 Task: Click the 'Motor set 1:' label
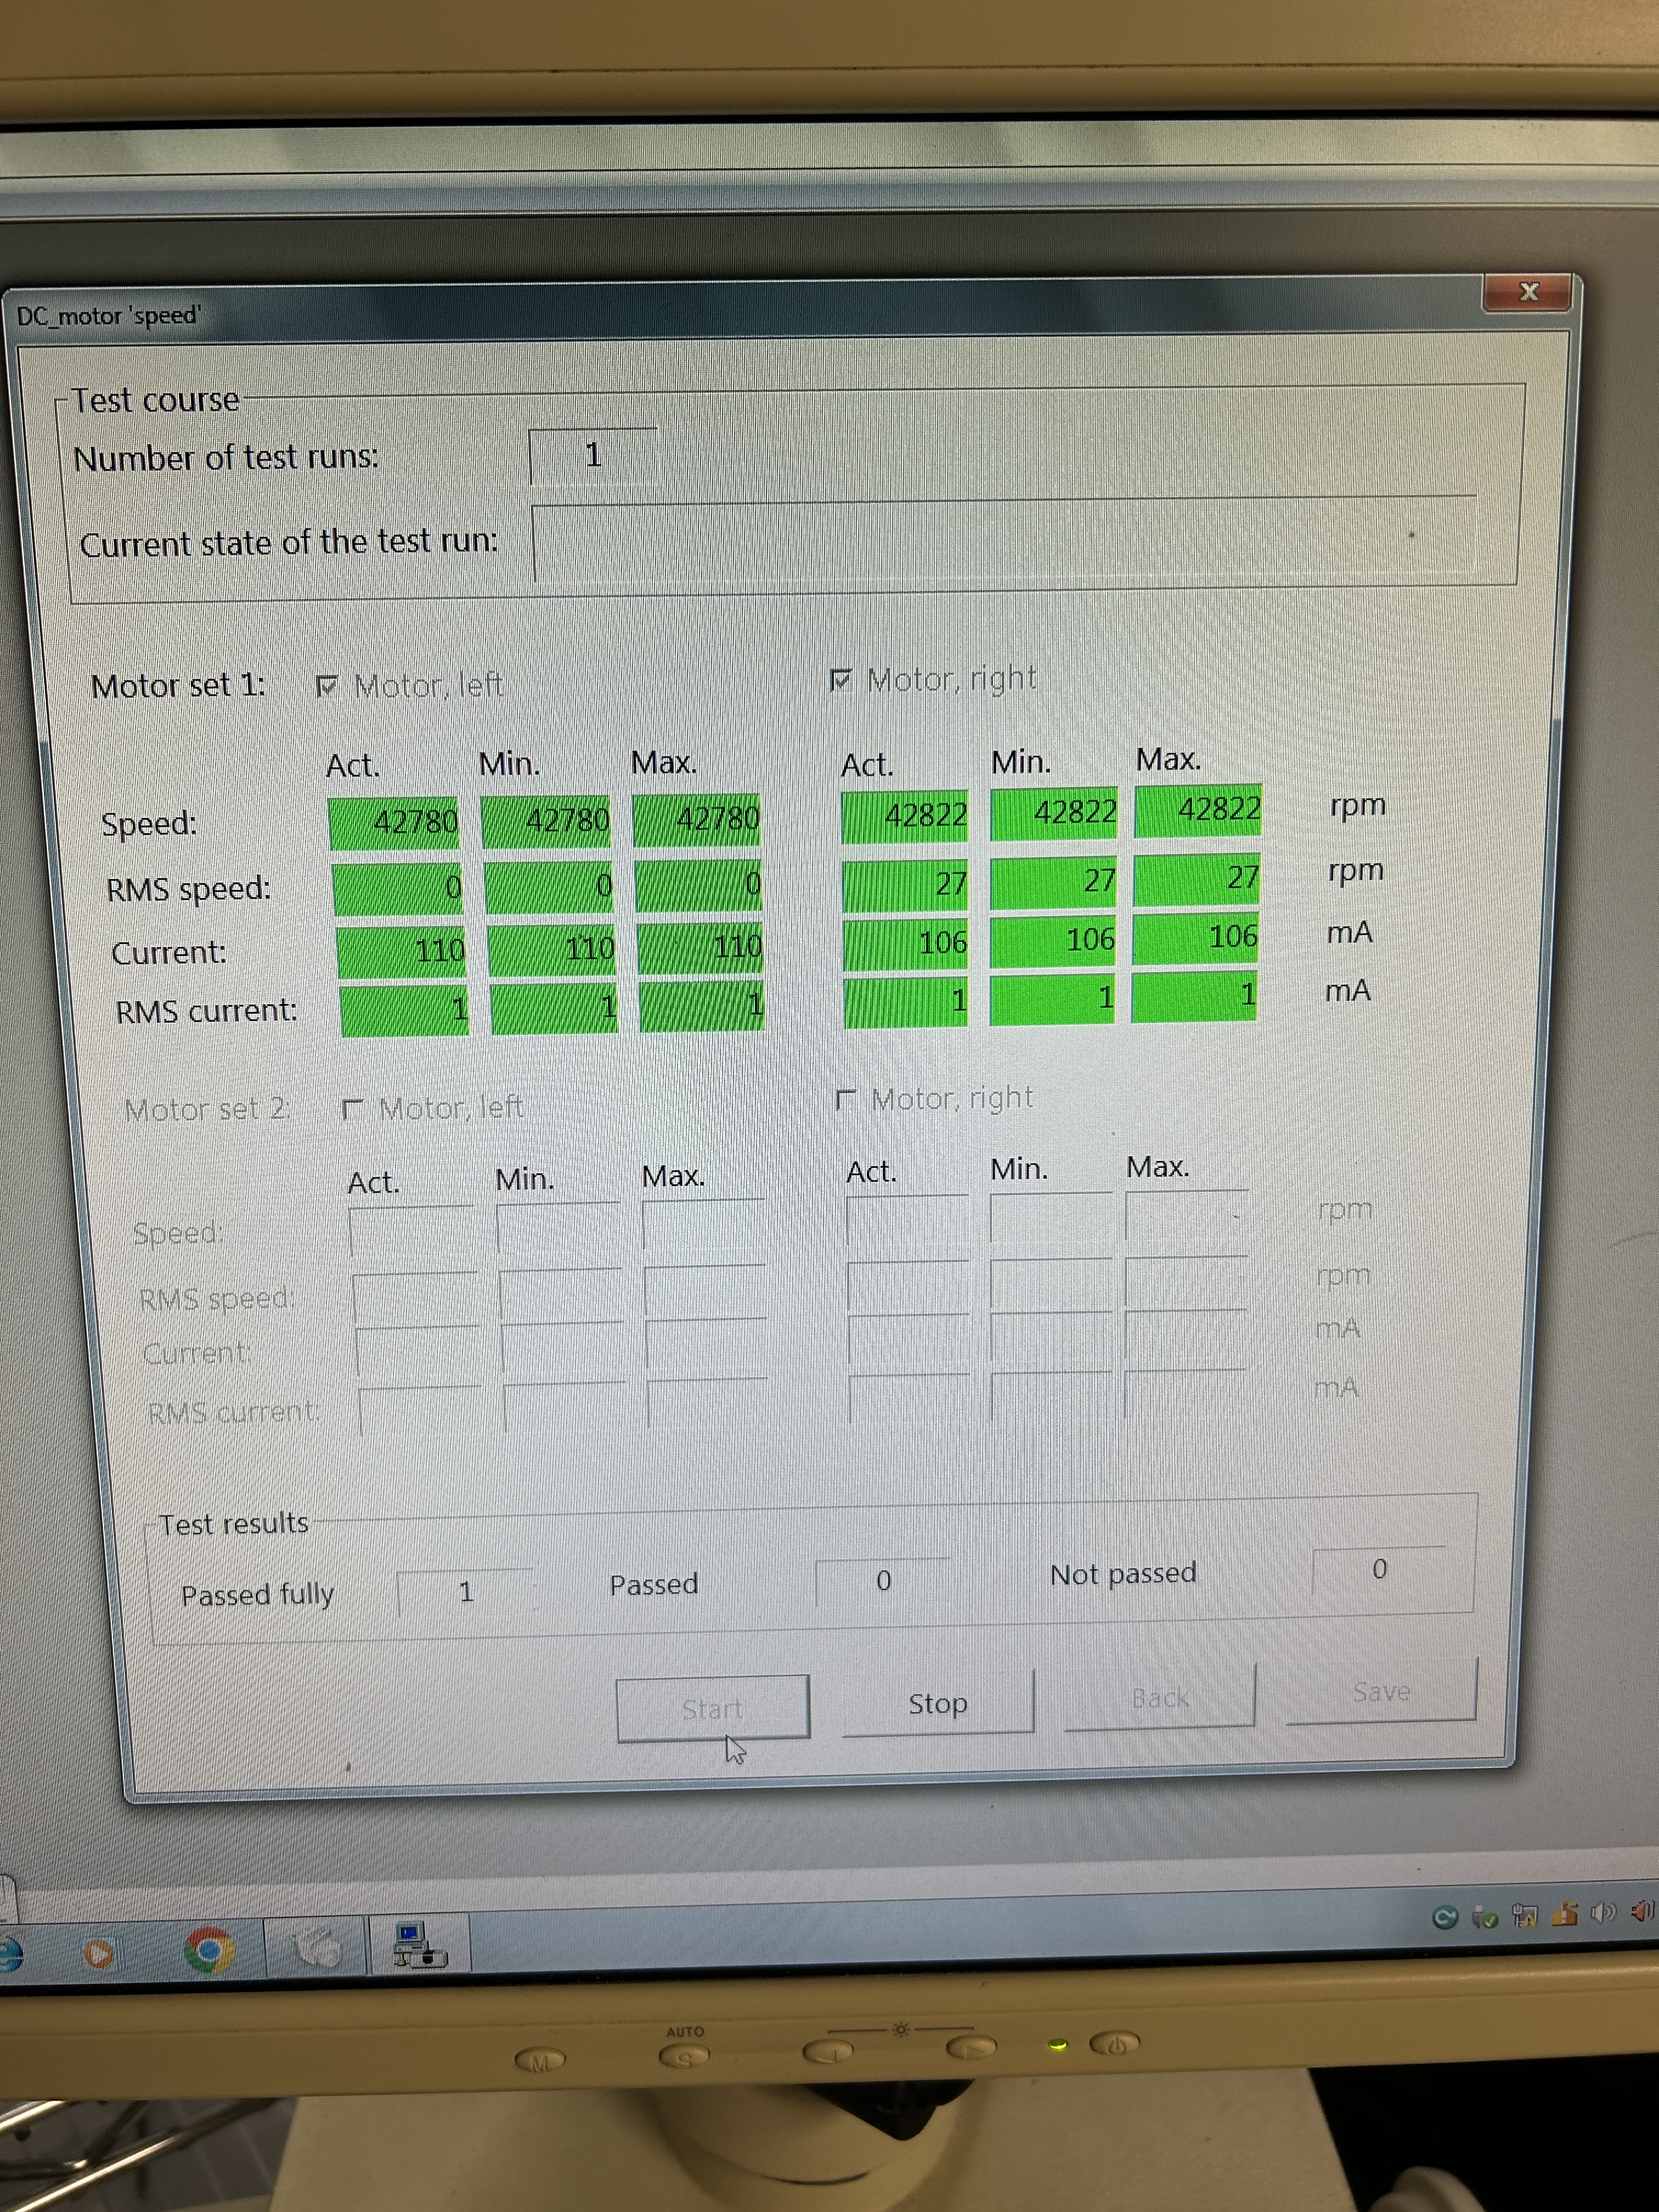click(x=178, y=686)
